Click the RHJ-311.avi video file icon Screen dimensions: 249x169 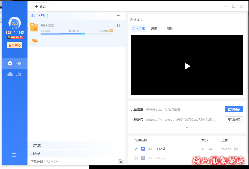(143, 149)
